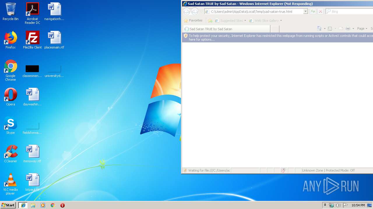Click the security information bar for options
Viewport: 373px width, 209px height.
tap(277, 37)
